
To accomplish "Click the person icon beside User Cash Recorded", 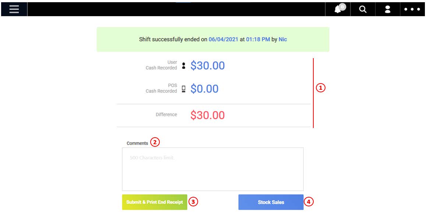I will (184, 65).
